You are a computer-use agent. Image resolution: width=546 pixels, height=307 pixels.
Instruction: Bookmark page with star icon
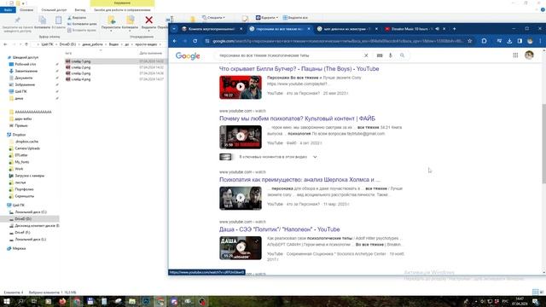tap(469, 41)
